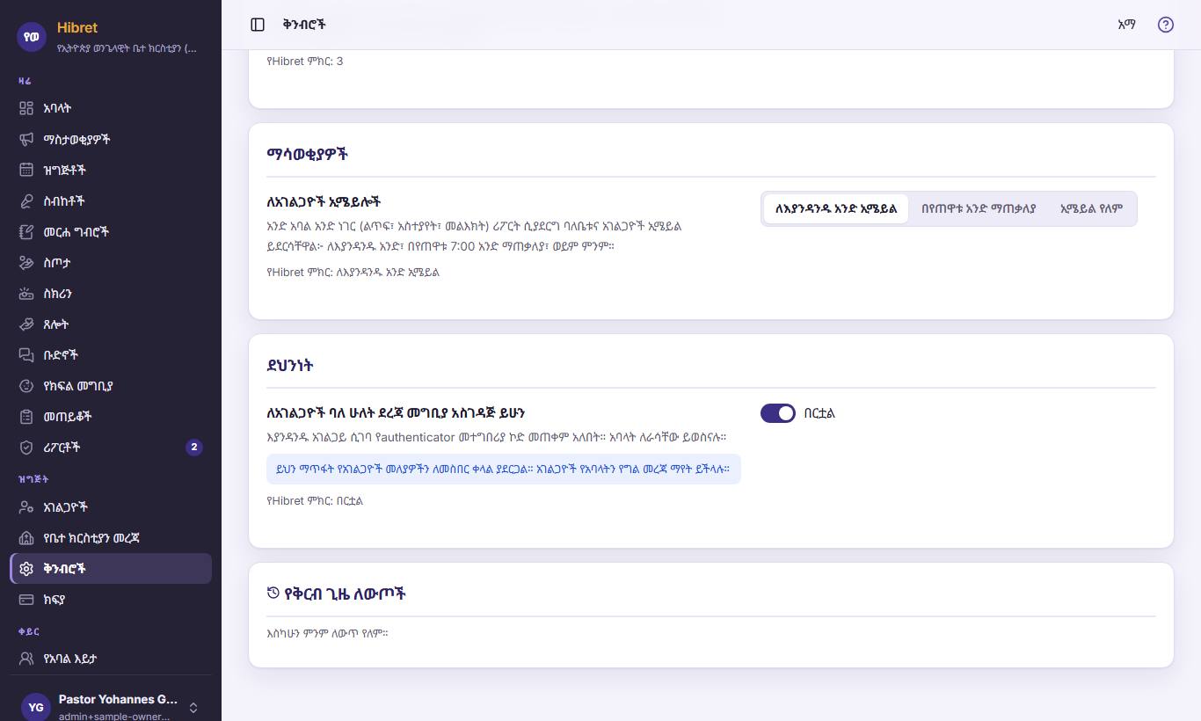This screenshot has width=1201, height=721.
Task: Click the ማስታወቂያዎች megaphone icon
Action: pos(26,139)
